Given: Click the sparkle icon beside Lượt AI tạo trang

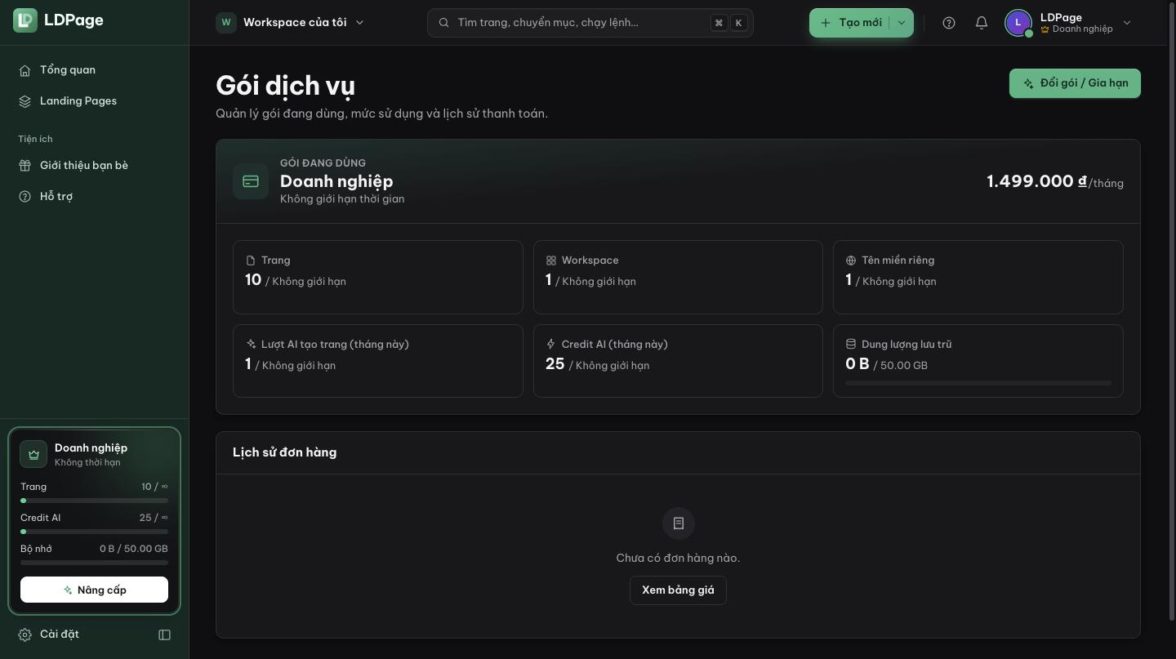Looking at the screenshot, I should click(251, 345).
